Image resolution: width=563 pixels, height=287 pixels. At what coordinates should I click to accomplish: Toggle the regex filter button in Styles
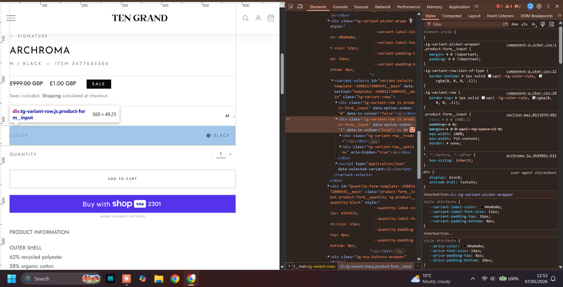click(506, 24)
